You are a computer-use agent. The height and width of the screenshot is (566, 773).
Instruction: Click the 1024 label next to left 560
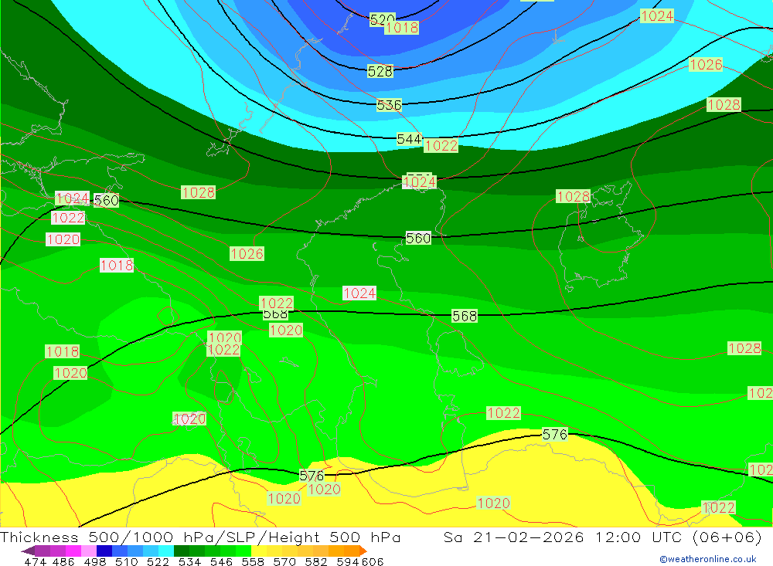coord(72,198)
